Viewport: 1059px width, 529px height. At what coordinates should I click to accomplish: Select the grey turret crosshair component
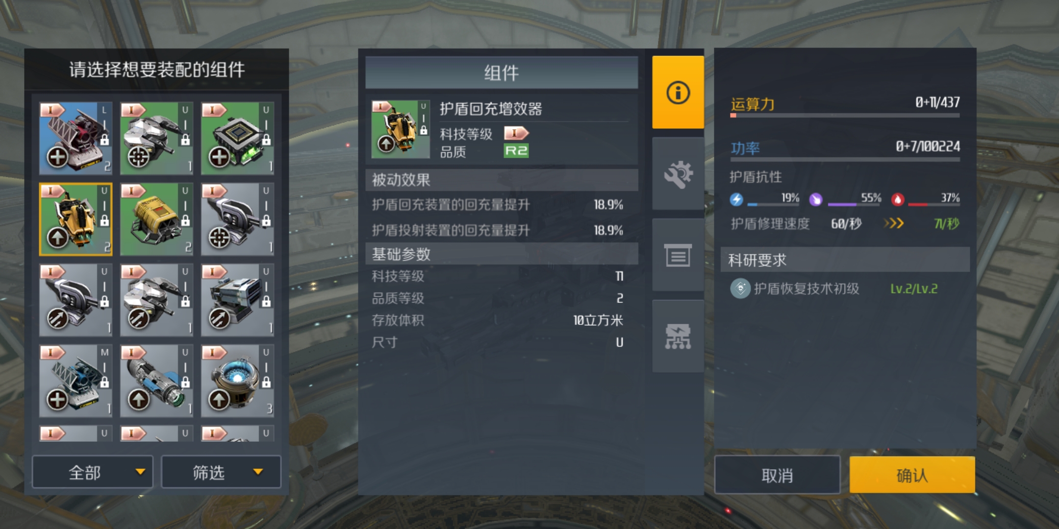point(237,219)
